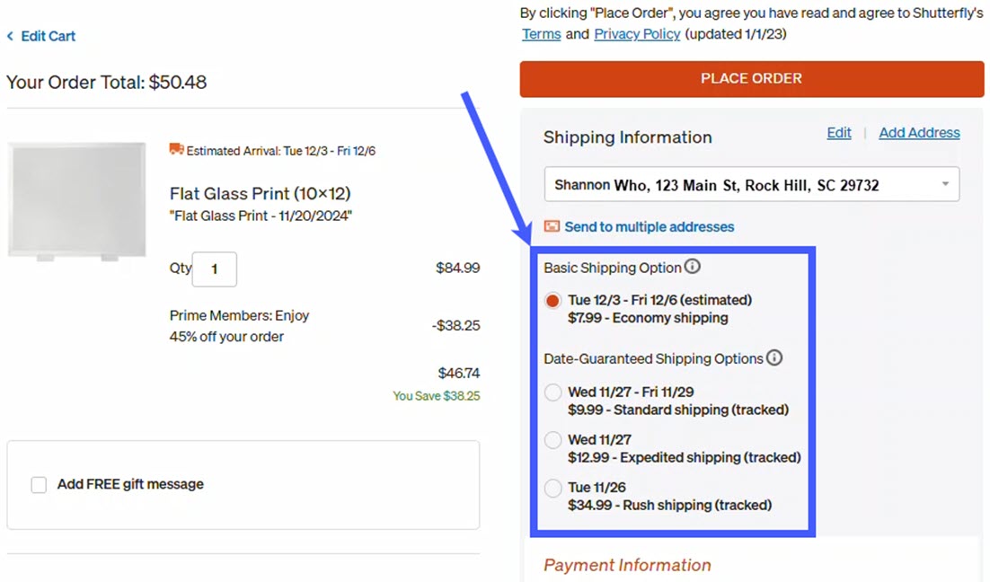Open the Basic Shipping Option info icon
The height and width of the screenshot is (582, 990).
[x=692, y=266]
